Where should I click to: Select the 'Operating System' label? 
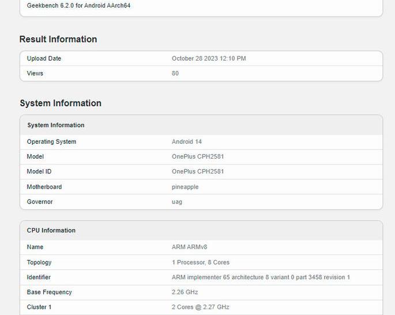(51, 141)
